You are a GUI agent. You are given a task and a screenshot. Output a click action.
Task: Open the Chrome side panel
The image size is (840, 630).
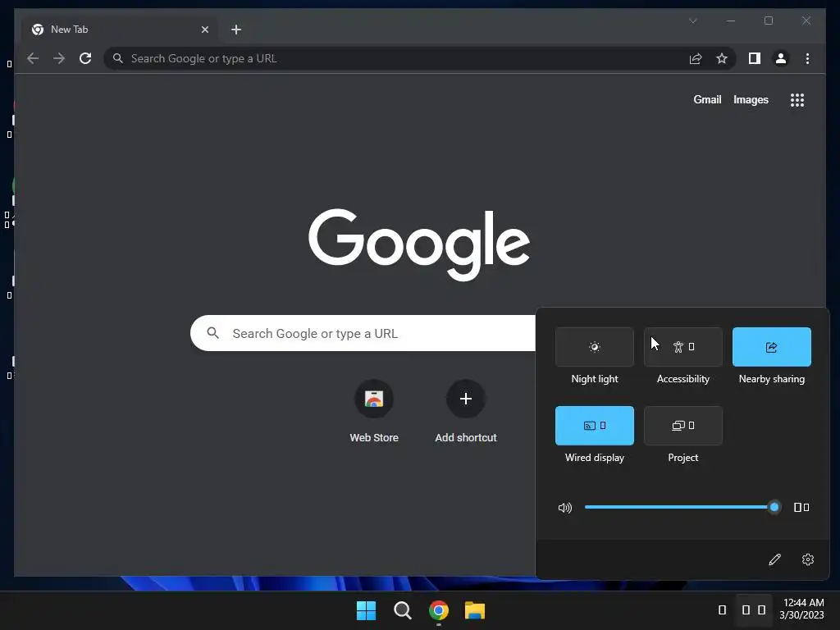click(x=755, y=58)
